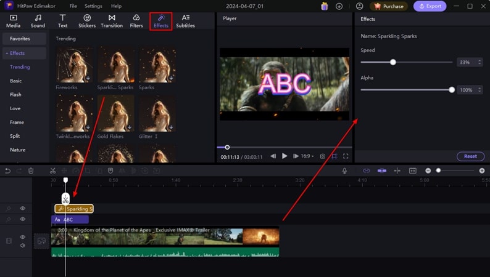The image size is (490, 277).
Task: Select the Sparkling Sparks effect thumbnail
Action: pyautogui.click(x=116, y=65)
